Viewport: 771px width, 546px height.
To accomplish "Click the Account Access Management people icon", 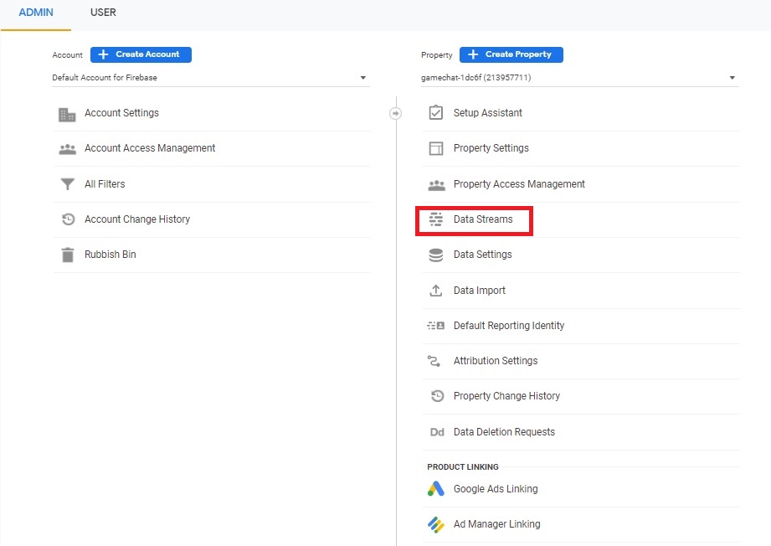I will (67, 149).
